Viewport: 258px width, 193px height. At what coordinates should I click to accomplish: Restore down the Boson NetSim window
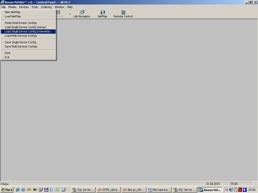[x=251, y=2]
